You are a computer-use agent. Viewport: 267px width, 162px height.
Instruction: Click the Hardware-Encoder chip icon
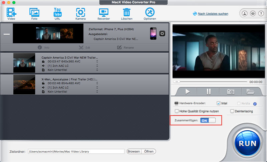click(x=177, y=103)
